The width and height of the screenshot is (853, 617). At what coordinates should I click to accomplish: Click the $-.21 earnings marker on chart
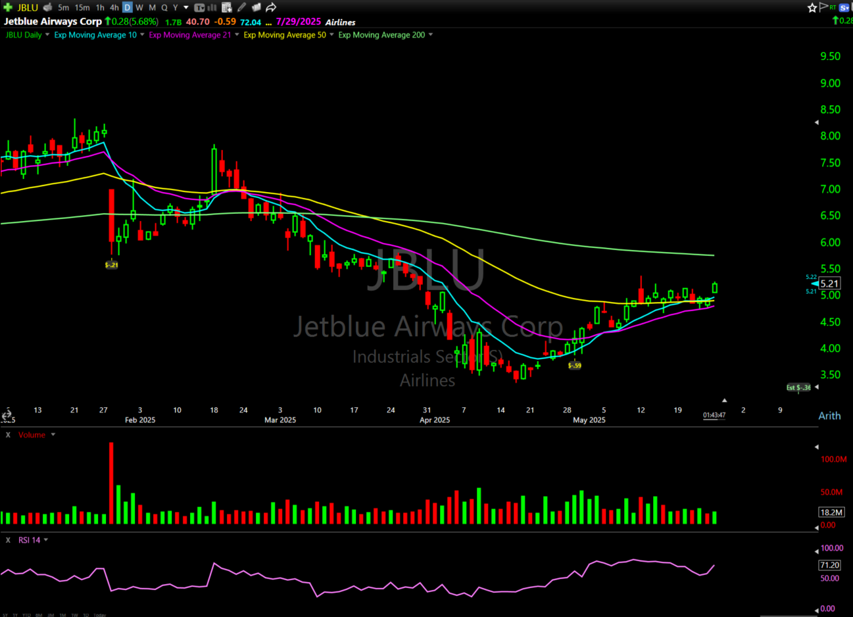click(x=112, y=264)
